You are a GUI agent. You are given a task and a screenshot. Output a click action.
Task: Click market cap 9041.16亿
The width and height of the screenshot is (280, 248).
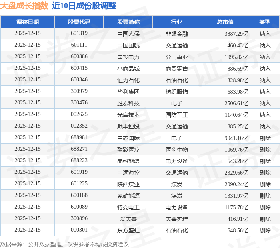[236, 138]
